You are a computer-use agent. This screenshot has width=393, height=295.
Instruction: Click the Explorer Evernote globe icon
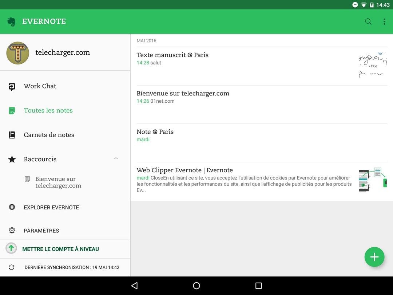click(12, 207)
